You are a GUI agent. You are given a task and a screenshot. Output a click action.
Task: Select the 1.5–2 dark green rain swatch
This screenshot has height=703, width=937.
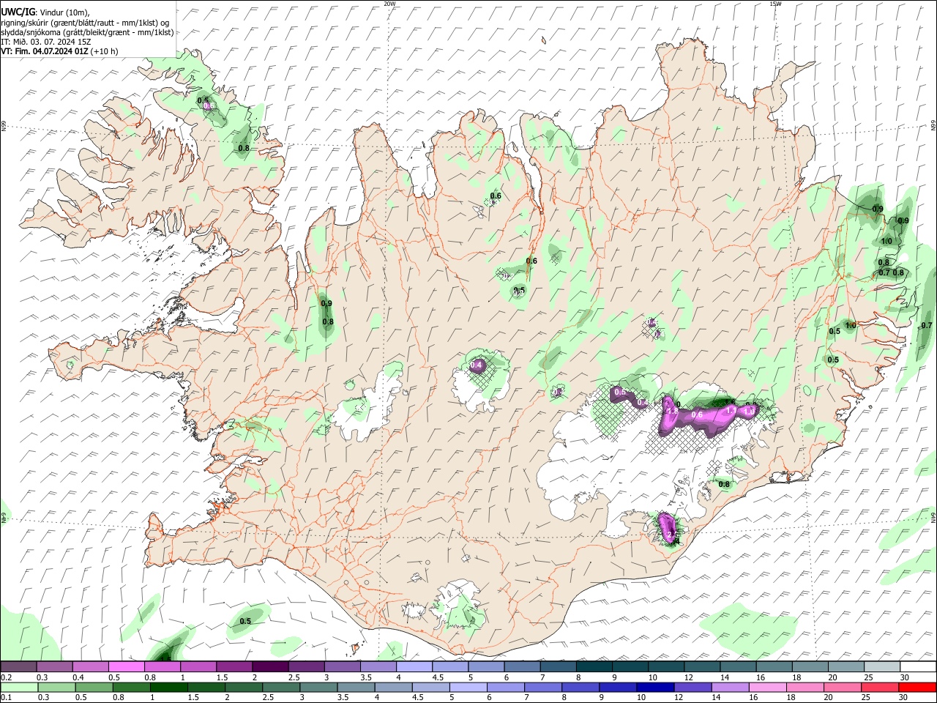click(206, 687)
